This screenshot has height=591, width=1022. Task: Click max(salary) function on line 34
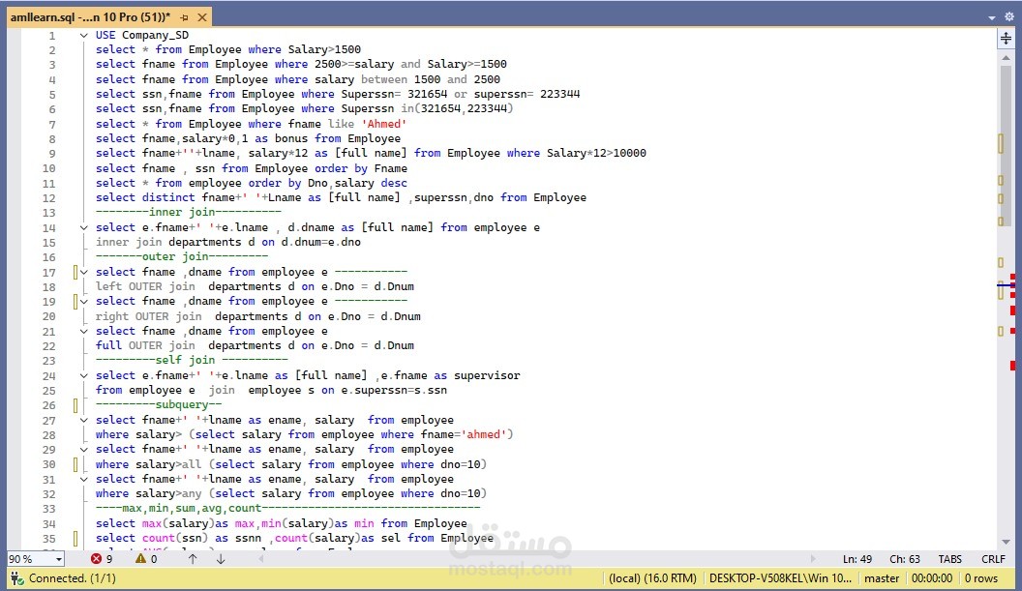point(179,523)
